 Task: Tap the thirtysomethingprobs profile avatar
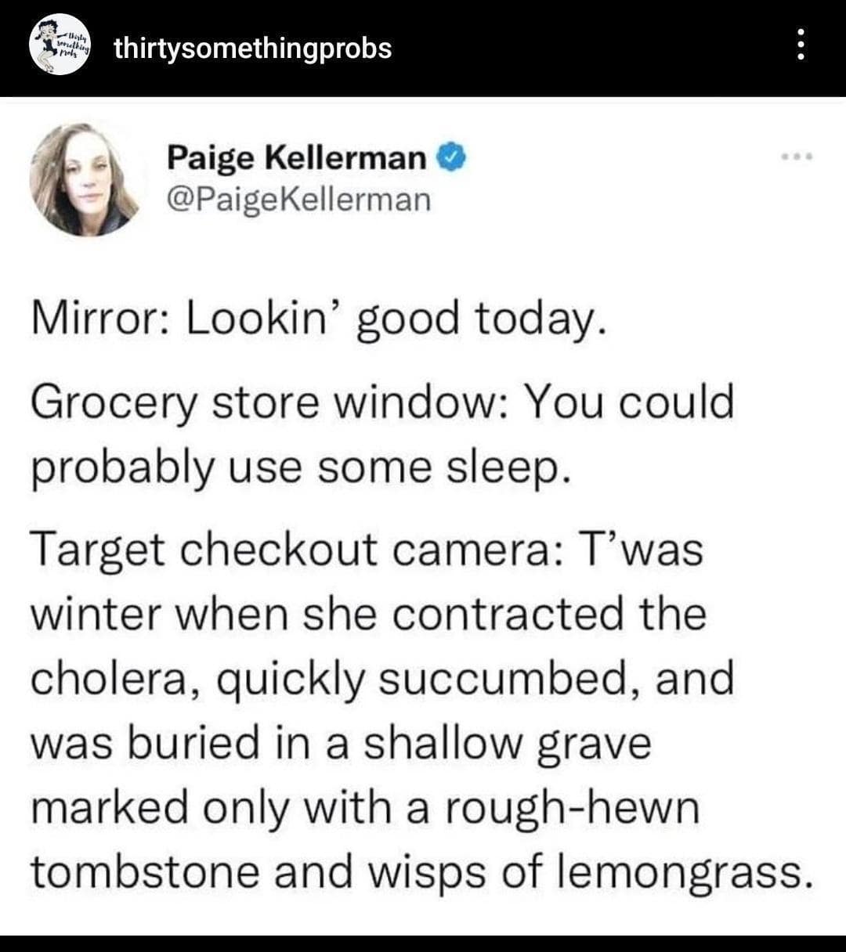click(61, 45)
